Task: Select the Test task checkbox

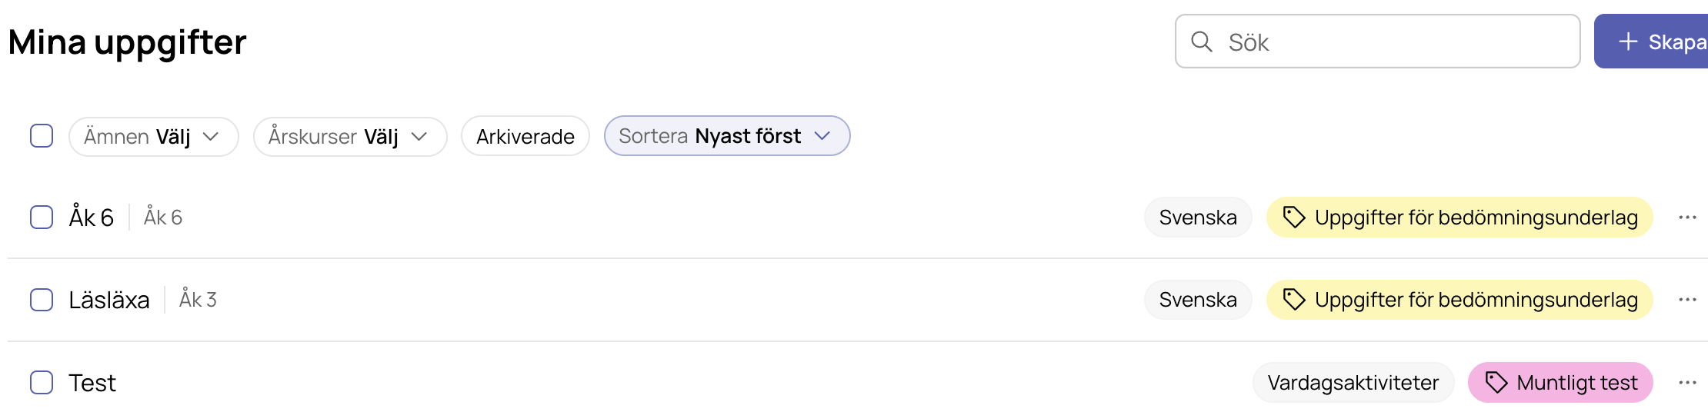Action: pos(42,383)
